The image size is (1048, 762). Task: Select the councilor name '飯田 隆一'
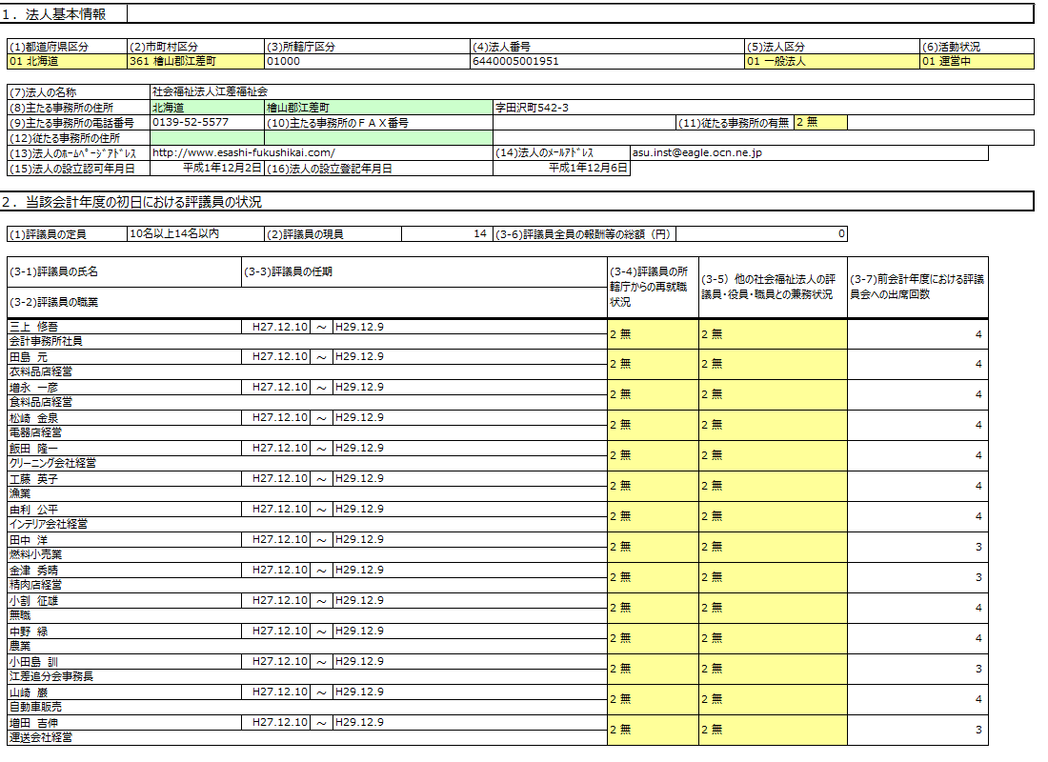(124, 449)
